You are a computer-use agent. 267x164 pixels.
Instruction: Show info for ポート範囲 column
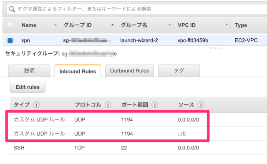155,105
